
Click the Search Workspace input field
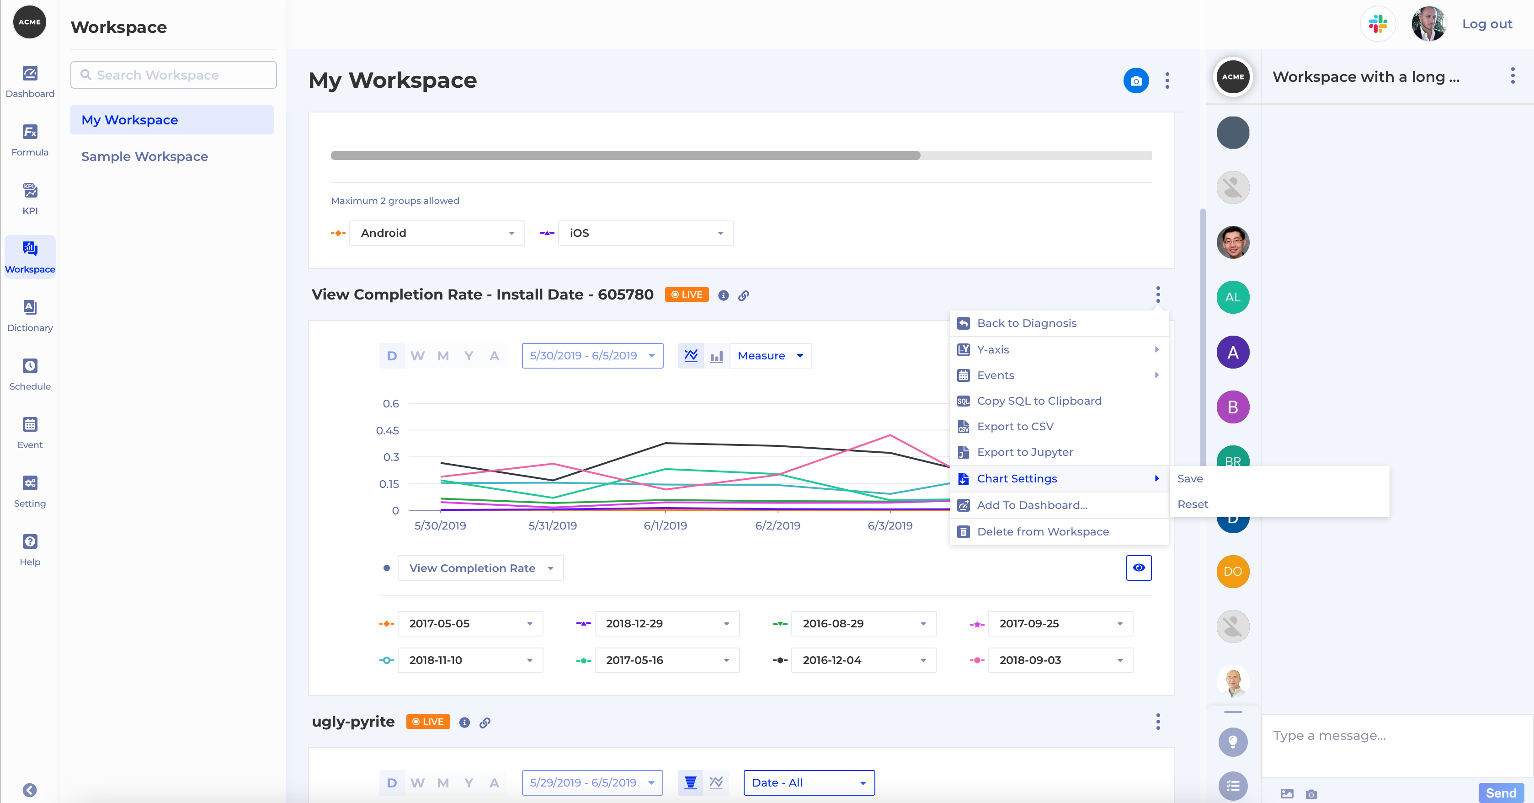pyautogui.click(x=174, y=75)
